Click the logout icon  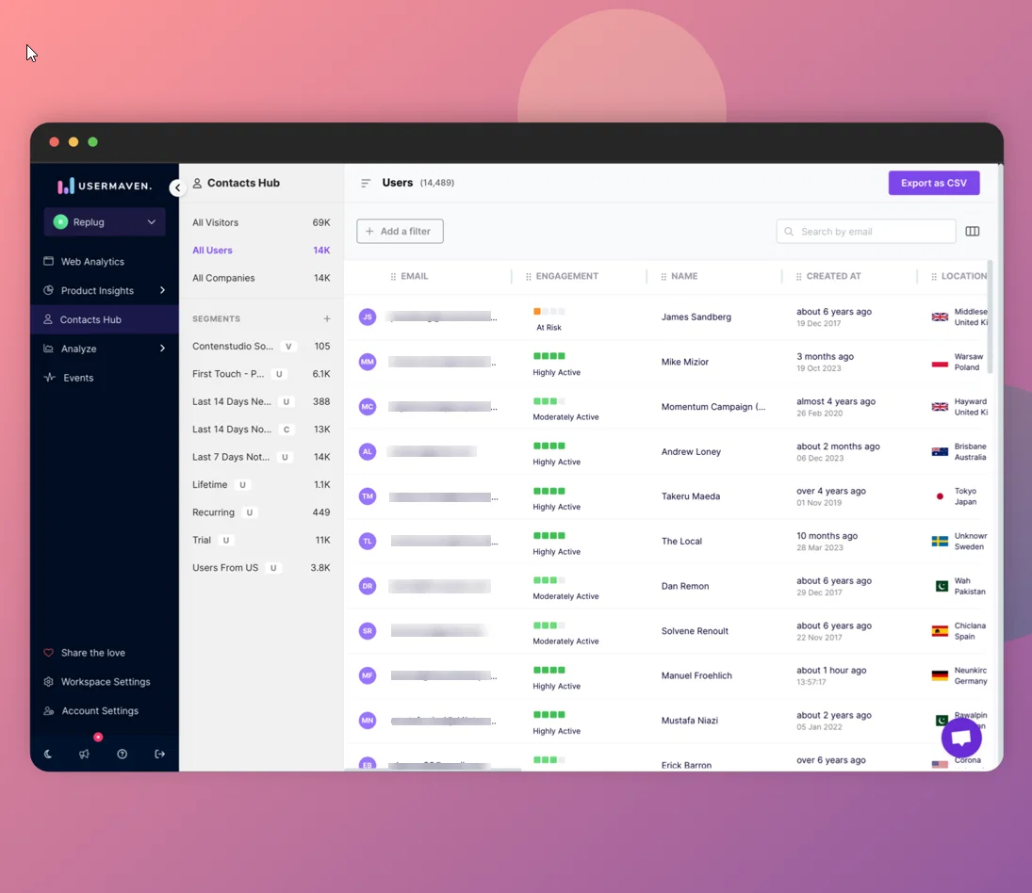pyautogui.click(x=159, y=755)
